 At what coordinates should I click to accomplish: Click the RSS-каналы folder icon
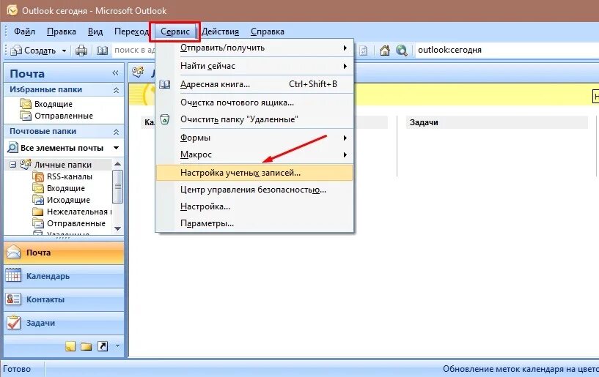coord(38,176)
